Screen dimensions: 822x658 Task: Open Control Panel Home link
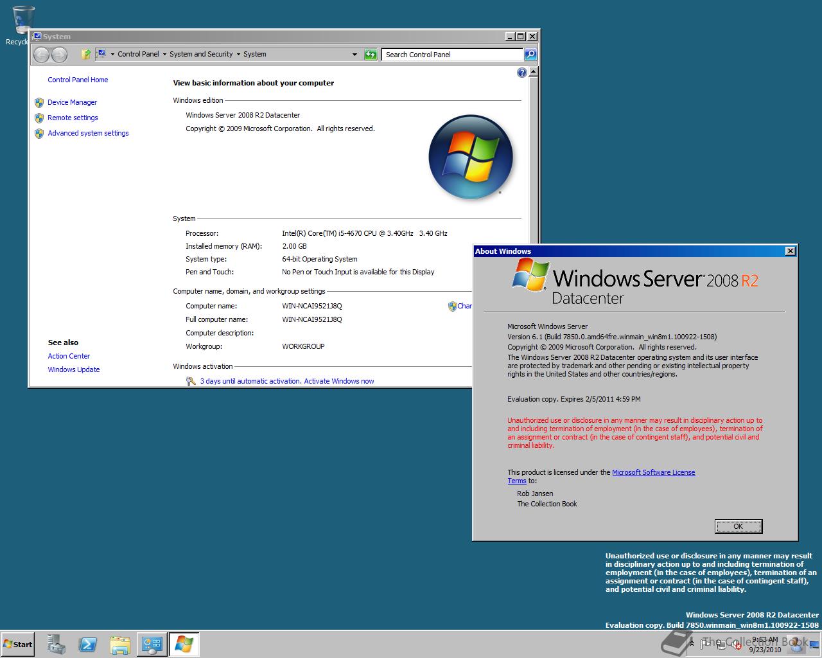(x=78, y=80)
